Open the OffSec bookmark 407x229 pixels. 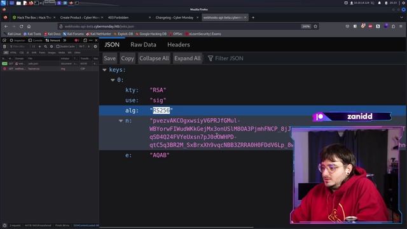[176, 34]
